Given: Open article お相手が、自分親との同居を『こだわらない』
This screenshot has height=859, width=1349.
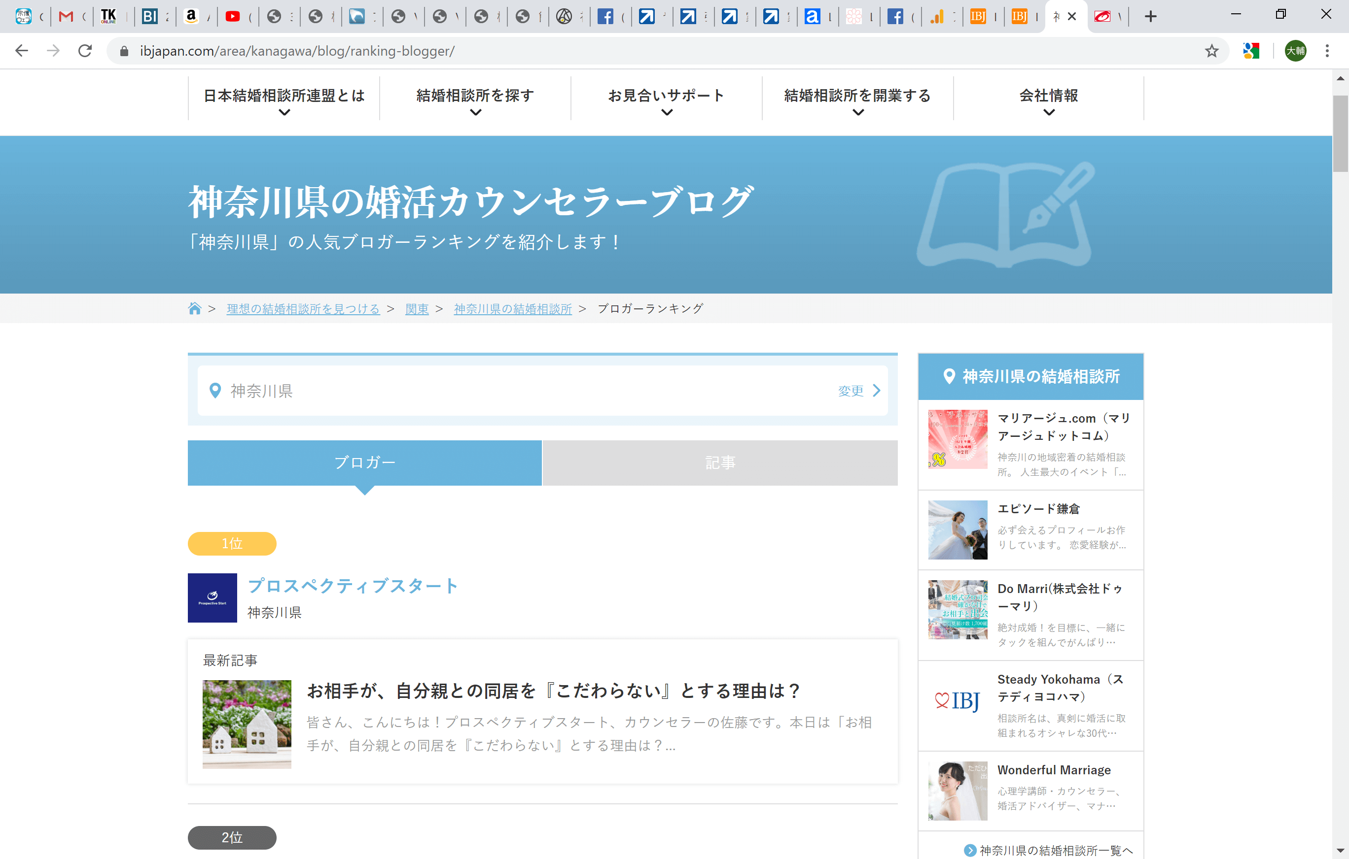Looking at the screenshot, I should point(554,691).
